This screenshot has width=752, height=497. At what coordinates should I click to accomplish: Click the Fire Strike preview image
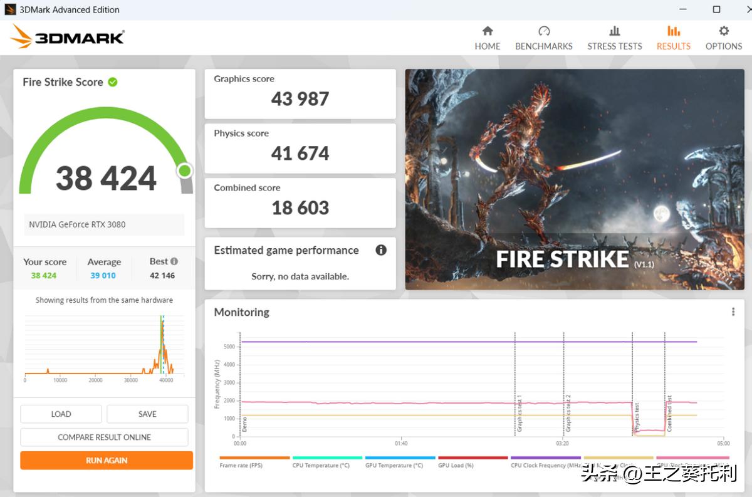coord(574,179)
